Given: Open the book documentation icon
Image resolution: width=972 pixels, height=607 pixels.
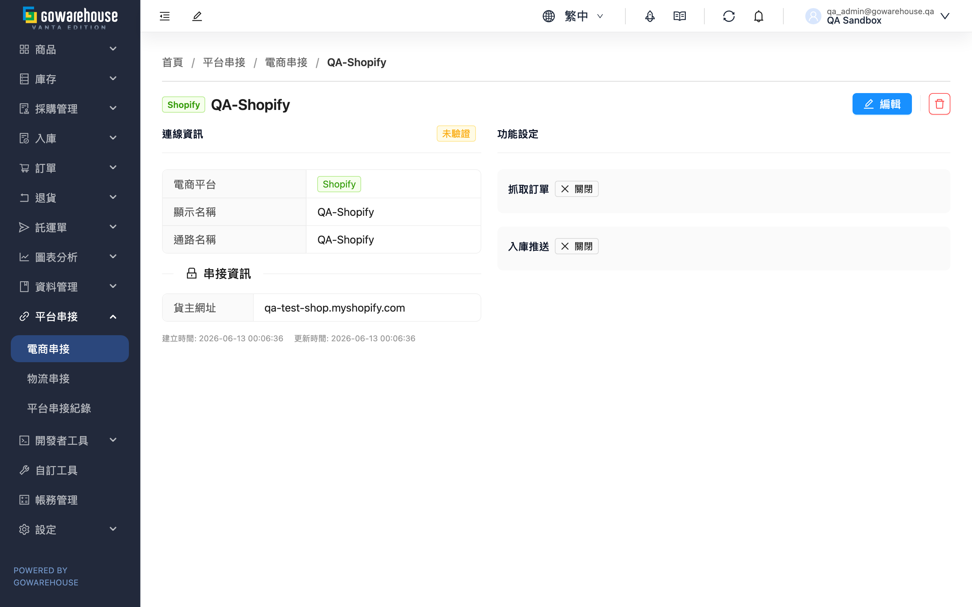Looking at the screenshot, I should tap(679, 16).
